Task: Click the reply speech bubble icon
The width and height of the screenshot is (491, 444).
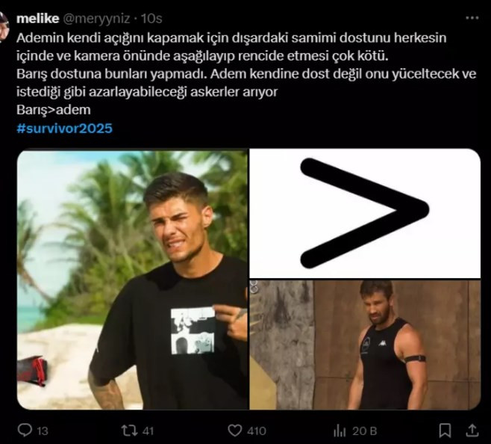Action: (24, 430)
